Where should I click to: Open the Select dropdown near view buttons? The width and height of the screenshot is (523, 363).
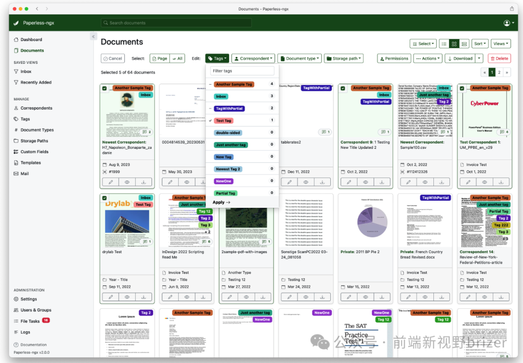(x=423, y=44)
